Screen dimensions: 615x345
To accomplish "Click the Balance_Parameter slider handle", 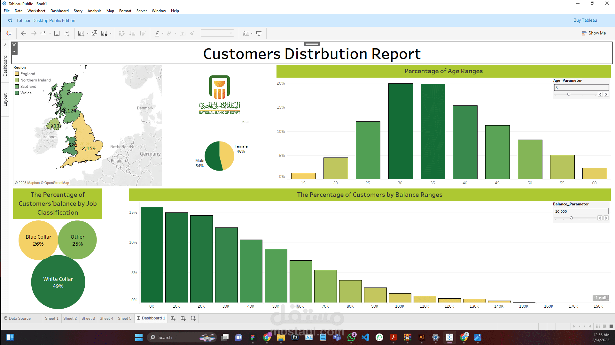I will click(571, 218).
